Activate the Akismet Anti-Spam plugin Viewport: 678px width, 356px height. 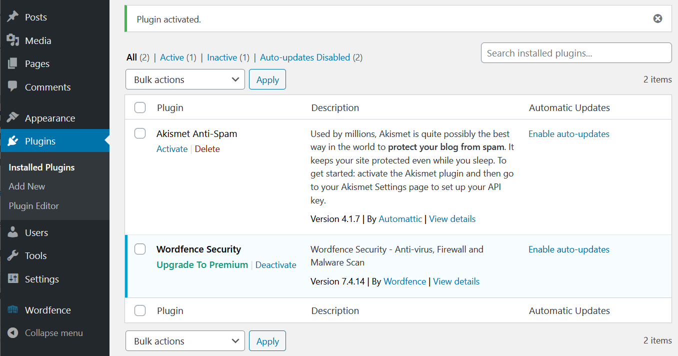(x=172, y=149)
